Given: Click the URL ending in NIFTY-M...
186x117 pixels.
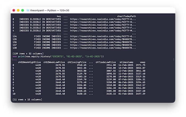Looking at the screenshot, I should point(103,31).
